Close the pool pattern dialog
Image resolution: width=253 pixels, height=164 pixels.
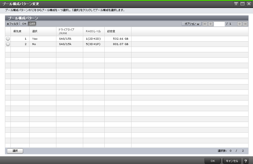point(249,4)
